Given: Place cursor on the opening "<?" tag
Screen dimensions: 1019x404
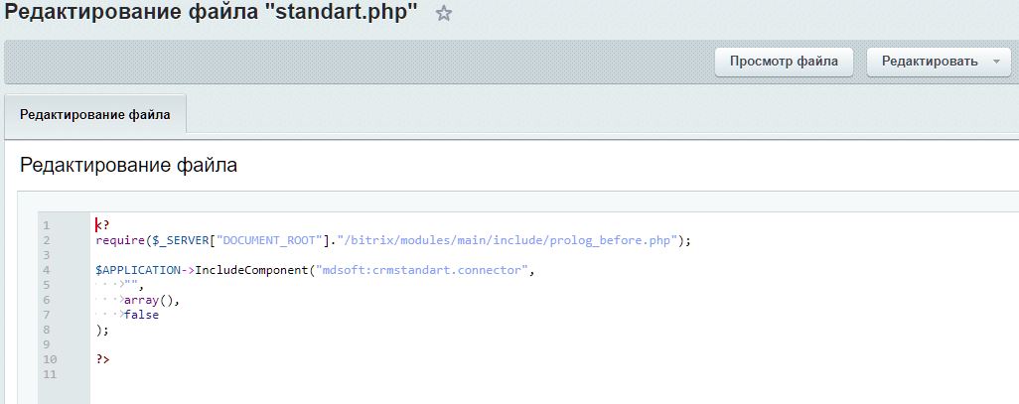Looking at the screenshot, I should pos(101,225).
